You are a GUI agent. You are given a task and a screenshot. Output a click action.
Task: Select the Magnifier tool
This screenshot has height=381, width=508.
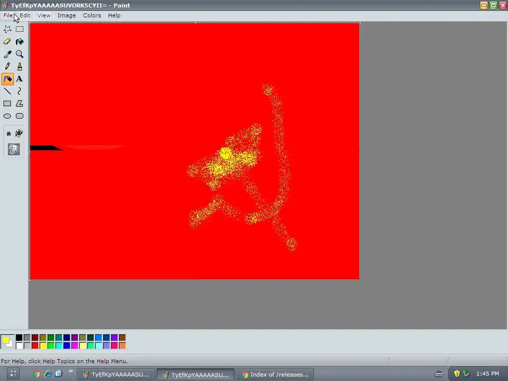coord(20,54)
